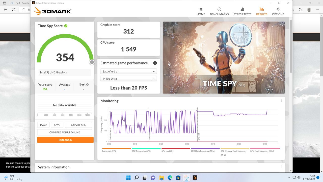Click the Graphics score value 312
This screenshot has width=323, height=182.
click(128, 31)
